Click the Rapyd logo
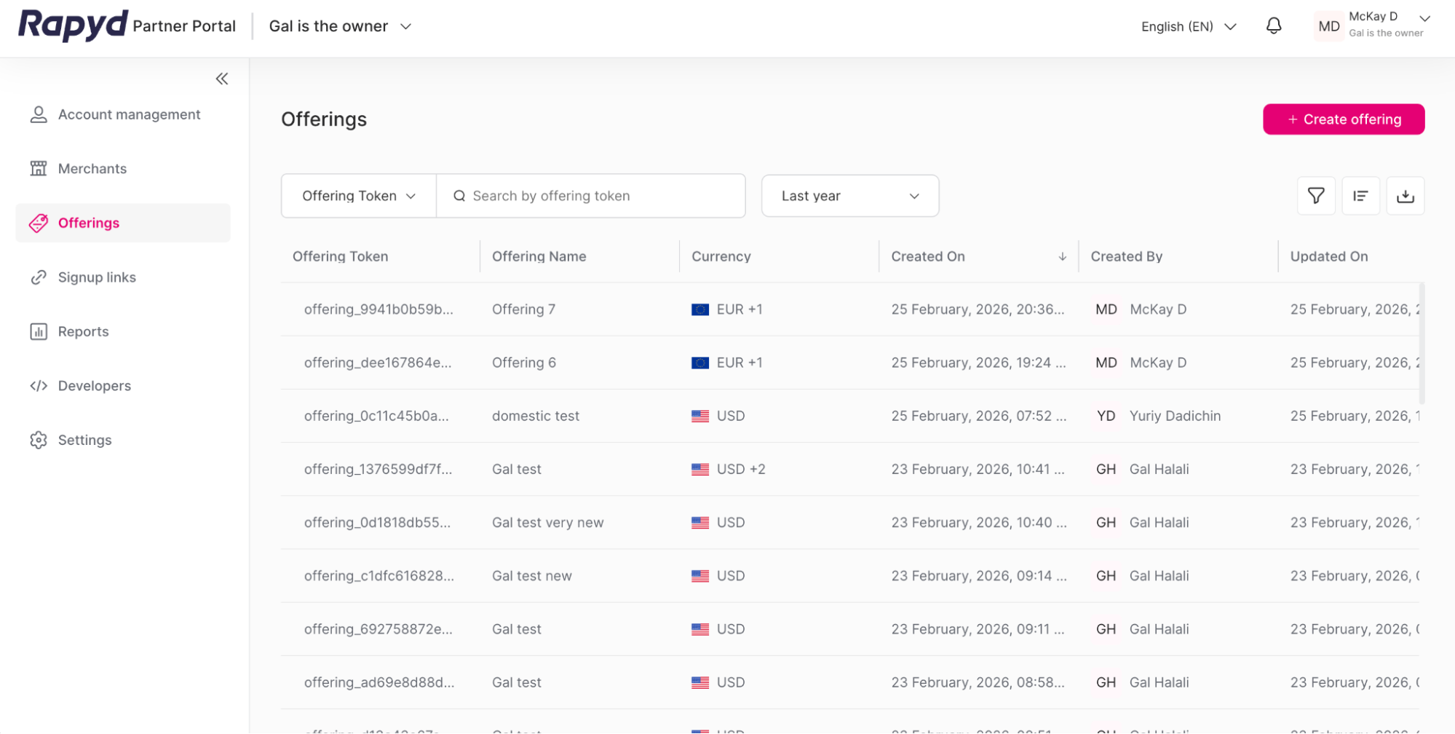The height and width of the screenshot is (734, 1455). pyautogui.click(x=73, y=25)
